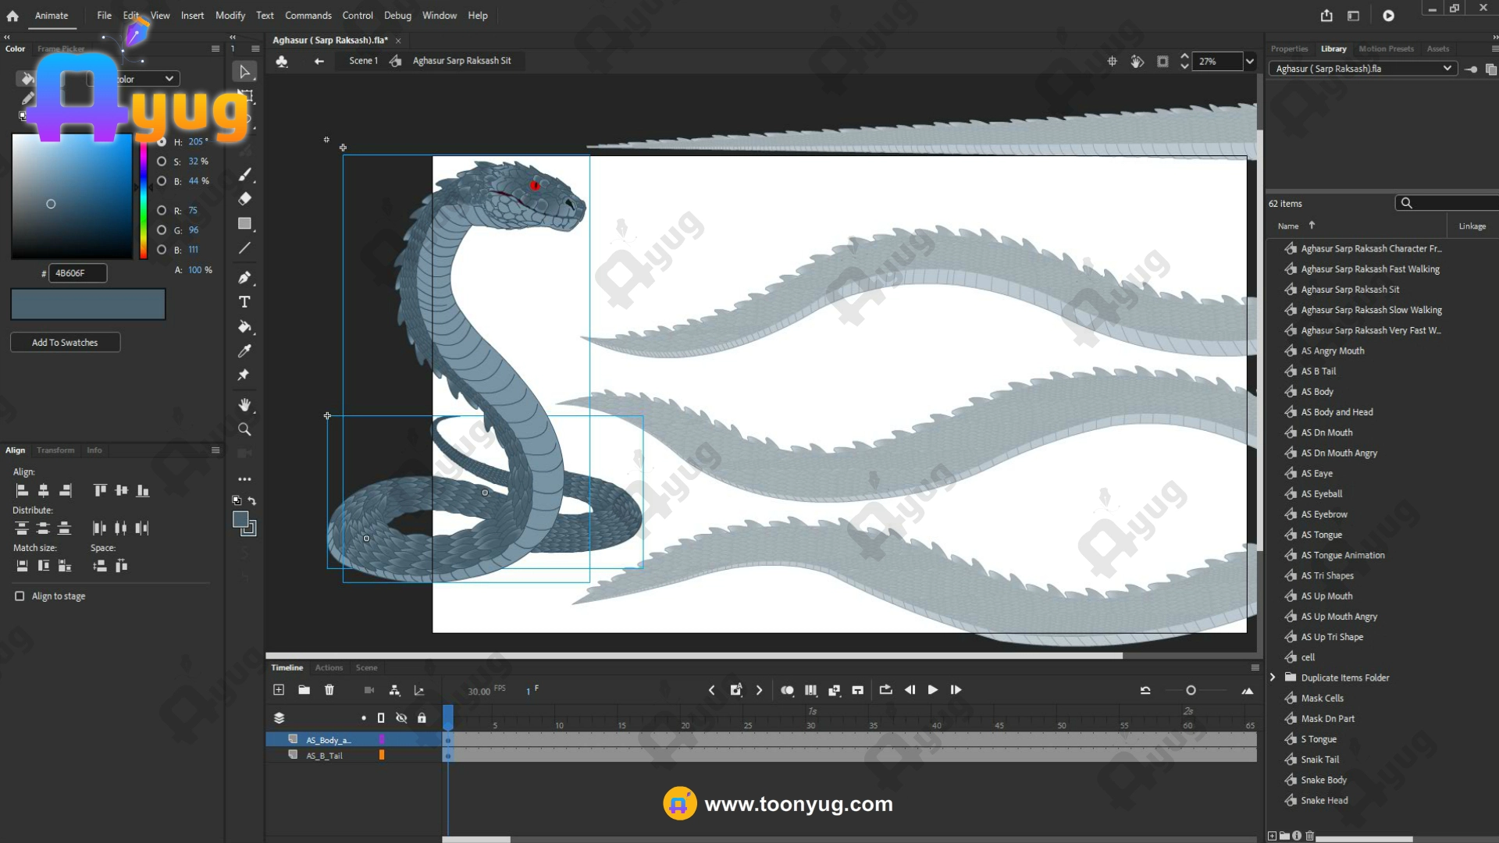This screenshot has height=843, width=1499.
Task: Open the library document dropdown
Action: (x=1447, y=69)
